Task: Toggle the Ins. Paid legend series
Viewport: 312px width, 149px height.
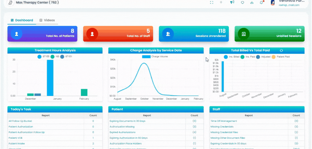Action: point(242,57)
